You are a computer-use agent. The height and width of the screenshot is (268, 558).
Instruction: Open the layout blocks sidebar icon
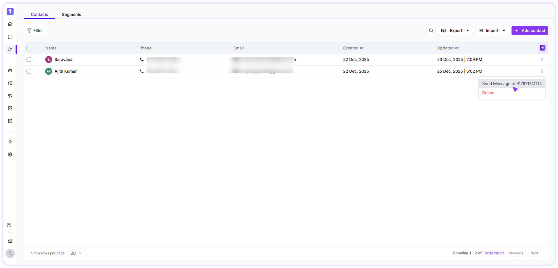10,108
